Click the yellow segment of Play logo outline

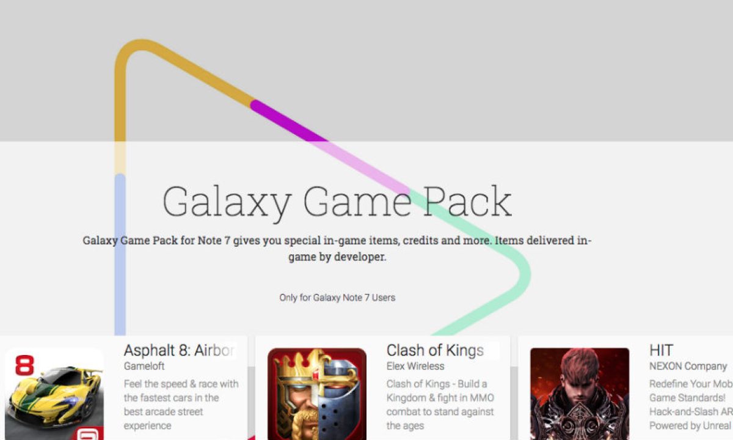183,67
